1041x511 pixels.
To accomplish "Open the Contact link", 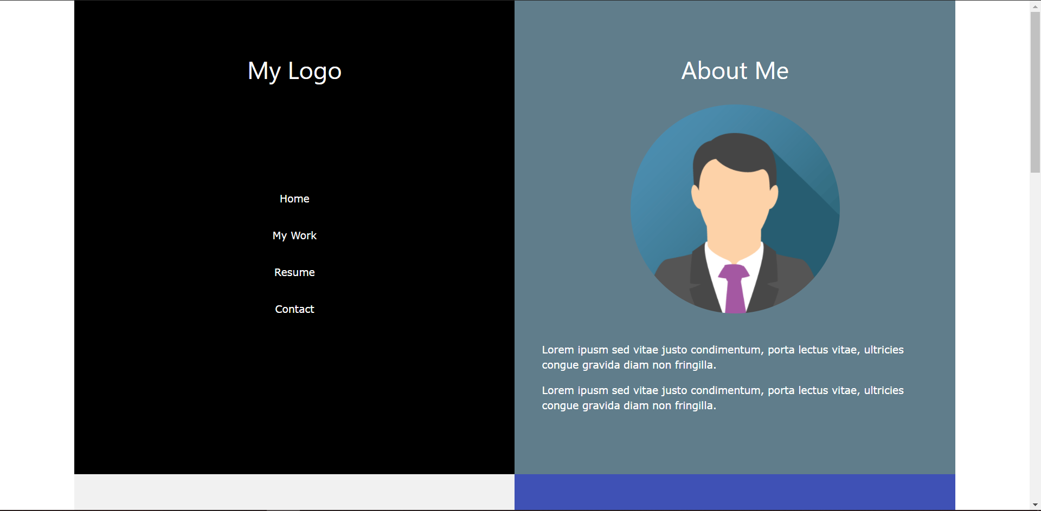I will 294,309.
